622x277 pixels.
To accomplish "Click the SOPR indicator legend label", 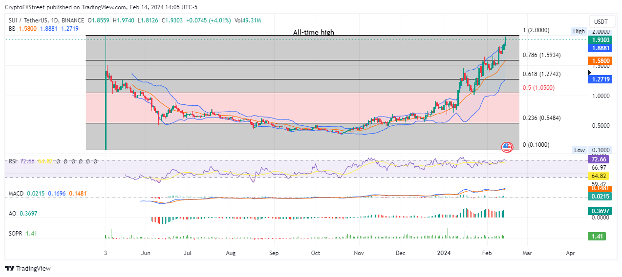I will [16, 234].
